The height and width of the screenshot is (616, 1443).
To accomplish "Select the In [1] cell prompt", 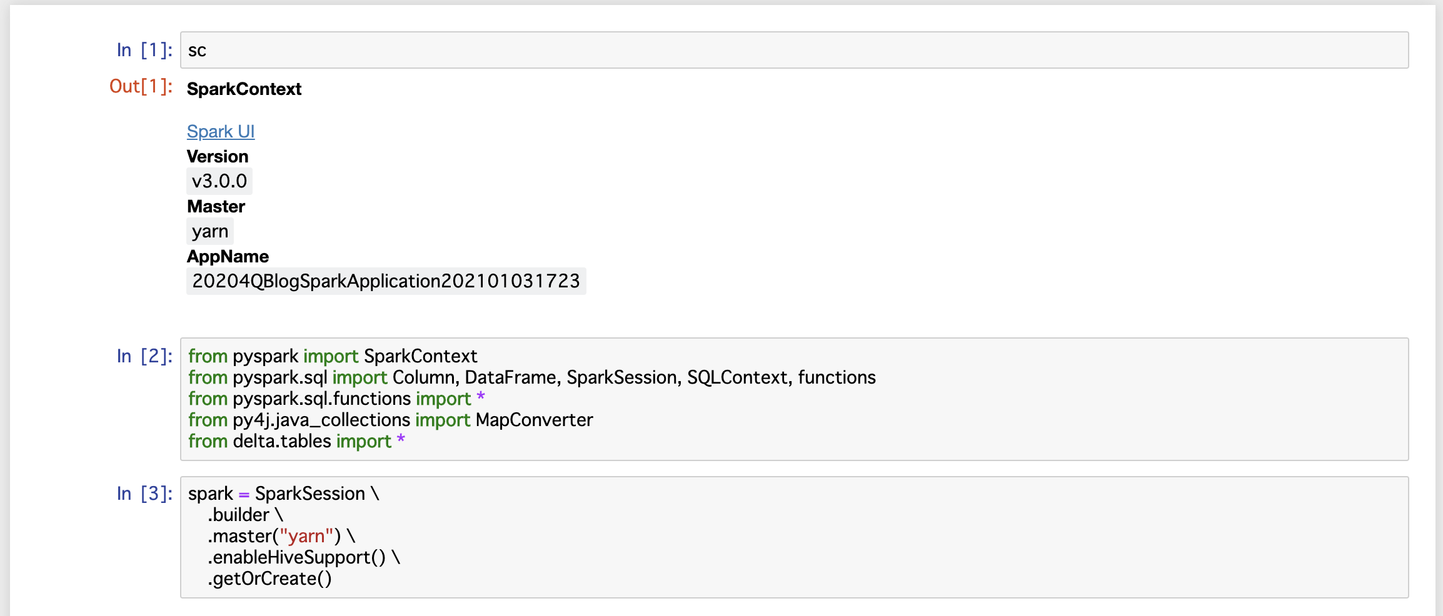I will [x=144, y=50].
